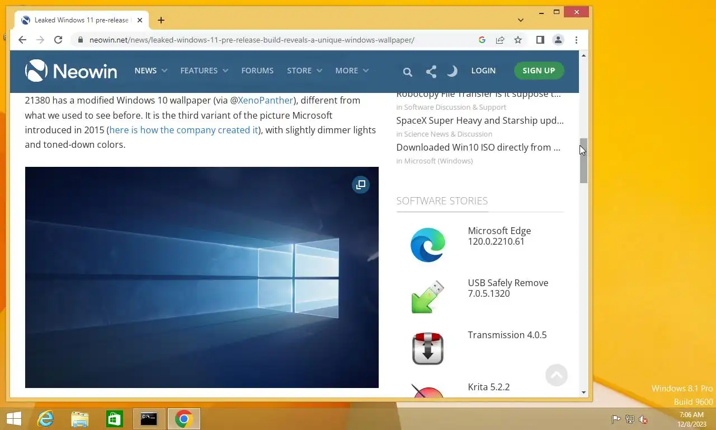This screenshot has width=716, height=430.
Task: Launch Internet Explorer from taskbar
Action: point(45,419)
